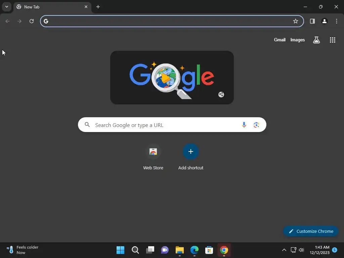
Task: Select the New Tab tab
Action: tap(52, 7)
